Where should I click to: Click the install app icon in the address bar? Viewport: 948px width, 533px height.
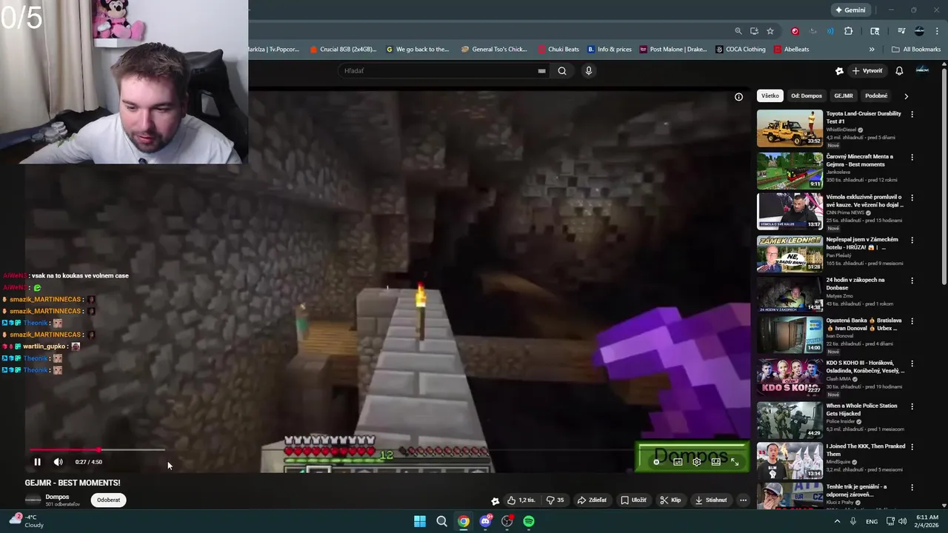point(754,31)
